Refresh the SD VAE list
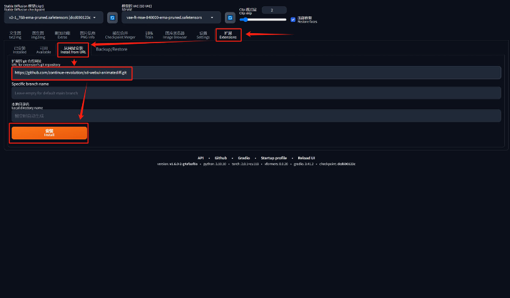The image size is (510, 298). [230, 17]
